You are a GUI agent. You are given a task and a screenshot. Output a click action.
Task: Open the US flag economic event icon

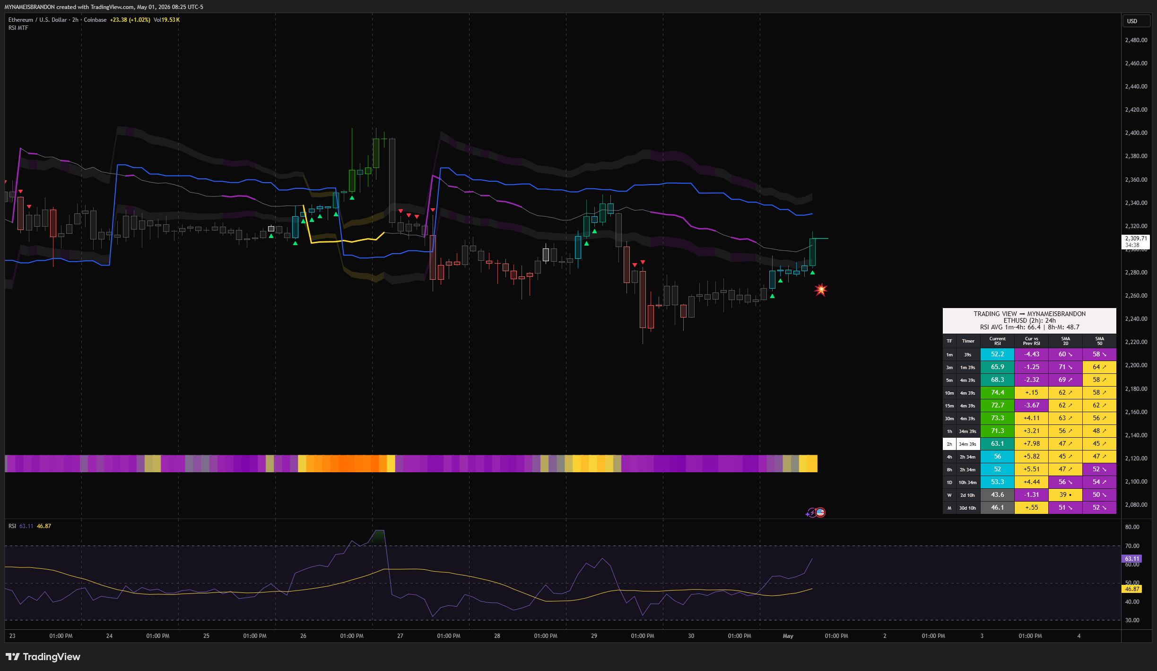click(x=820, y=512)
